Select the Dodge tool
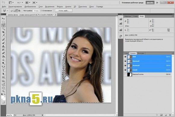Viewport: 175px width, 117px height. pos(3,63)
